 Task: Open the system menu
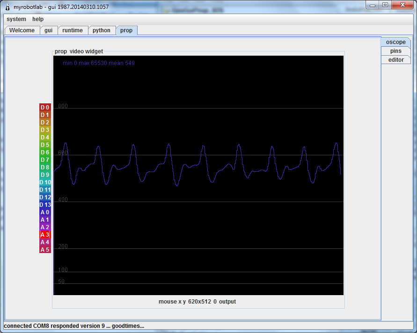16,19
